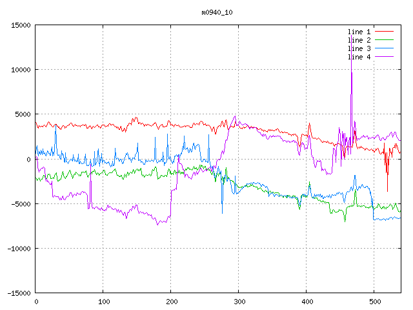Pick the blue line 3 legend sample
The width and height of the screenshot is (413, 310).
(x=384, y=48)
